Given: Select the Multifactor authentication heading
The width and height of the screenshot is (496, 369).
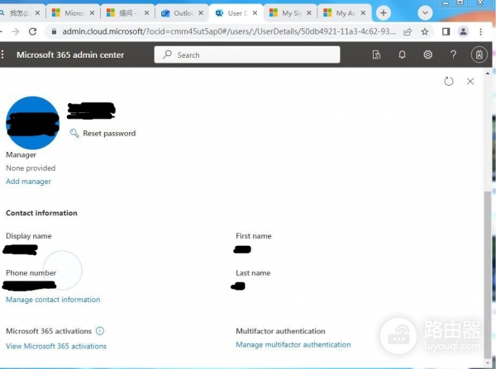Looking at the screenshot, I should [280, 331].
